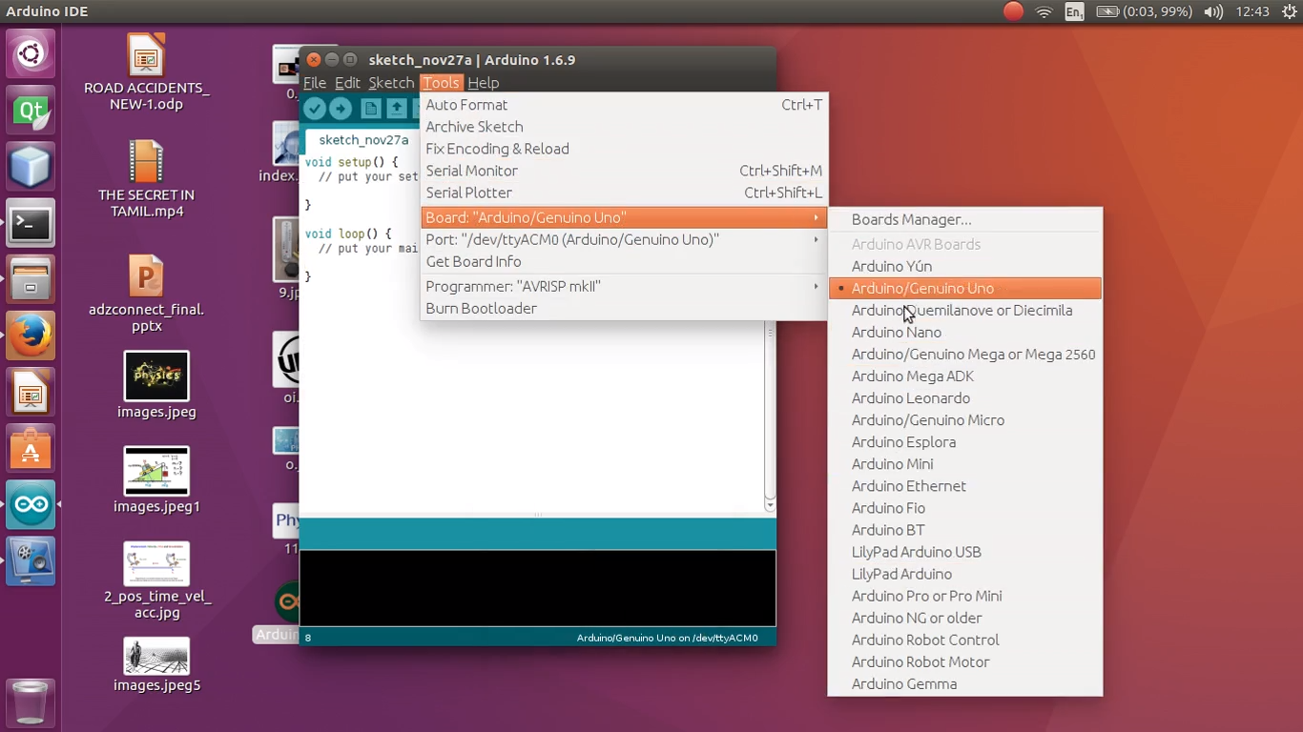The width and height of the screenshot is (1303, 732).
Task: Open Boards Manager
Action: coord(910,219)
